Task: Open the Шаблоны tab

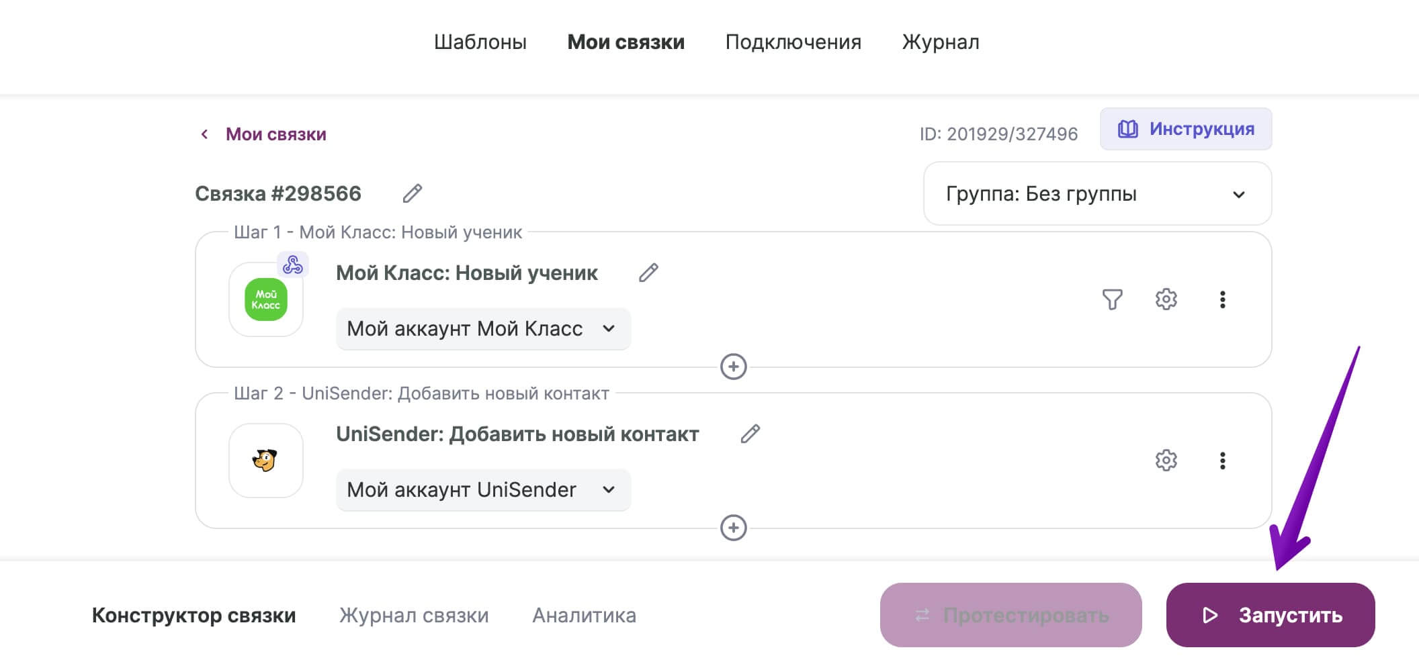Action: pyautogui.click(x=480, y=42)
